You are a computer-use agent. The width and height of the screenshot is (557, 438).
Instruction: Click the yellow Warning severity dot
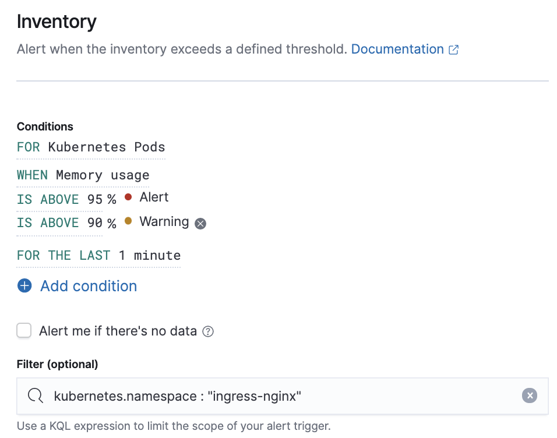point(128,221)
